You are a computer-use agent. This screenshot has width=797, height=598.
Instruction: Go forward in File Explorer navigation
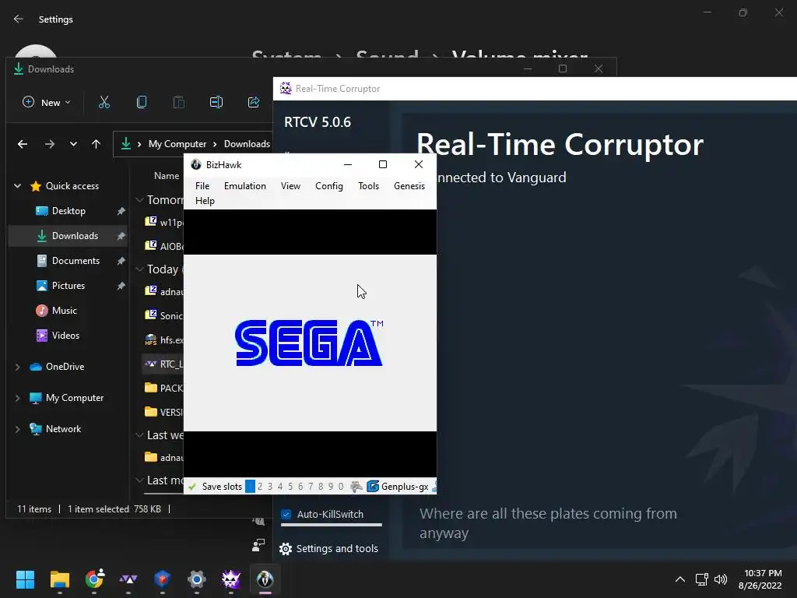[49, 144]
